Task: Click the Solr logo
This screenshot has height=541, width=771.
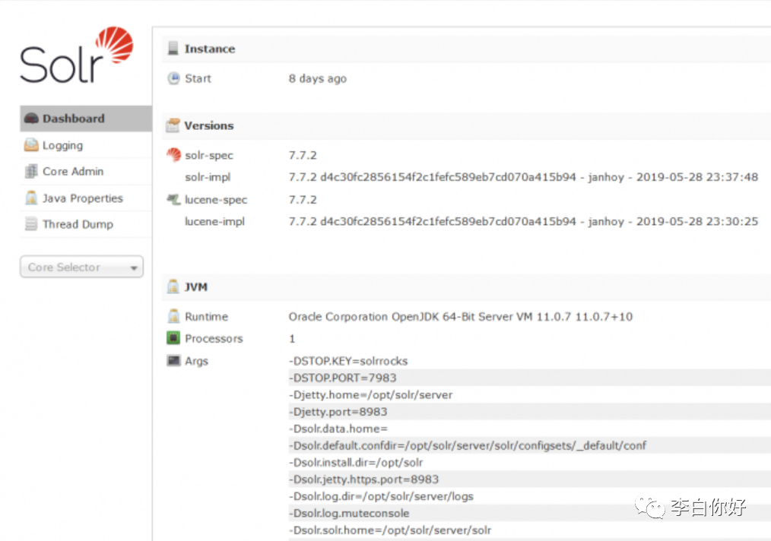Action: coord(77,55)
